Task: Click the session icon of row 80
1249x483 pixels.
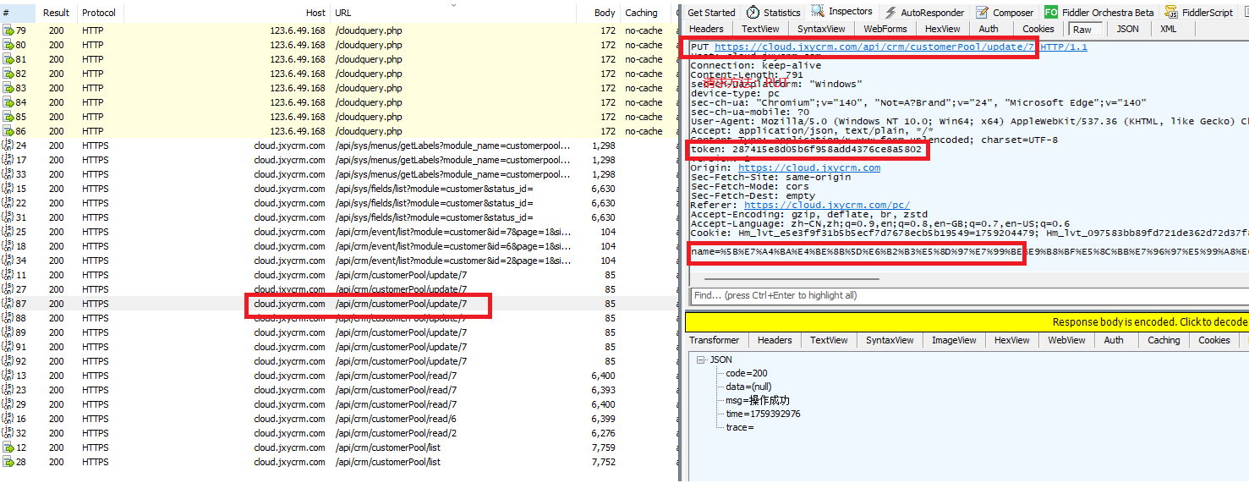Action: point(8,45)
